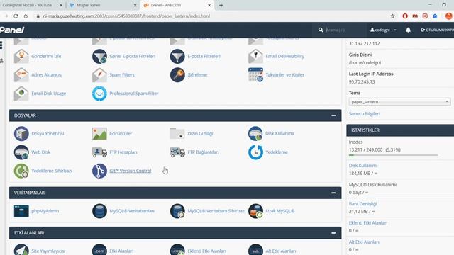Click the E-posta Filtreleri funnel icon

[x=177, y=56]
